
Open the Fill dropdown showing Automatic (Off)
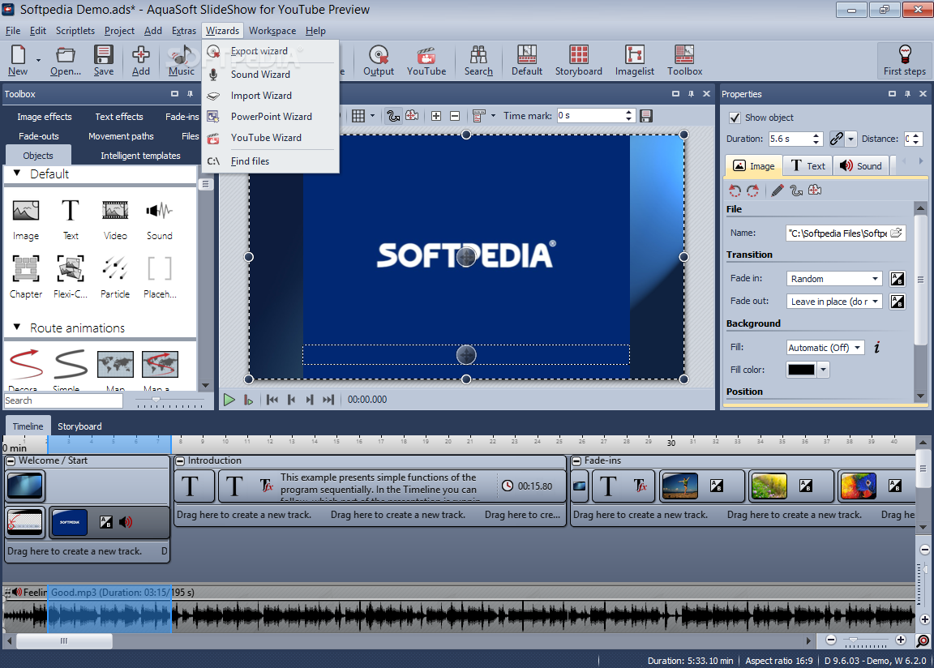click(825, 347)
